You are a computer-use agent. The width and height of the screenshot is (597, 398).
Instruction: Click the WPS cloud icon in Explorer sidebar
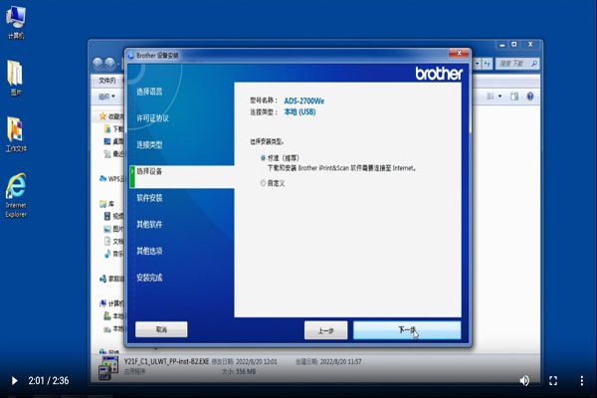click(x=102, y=178)
